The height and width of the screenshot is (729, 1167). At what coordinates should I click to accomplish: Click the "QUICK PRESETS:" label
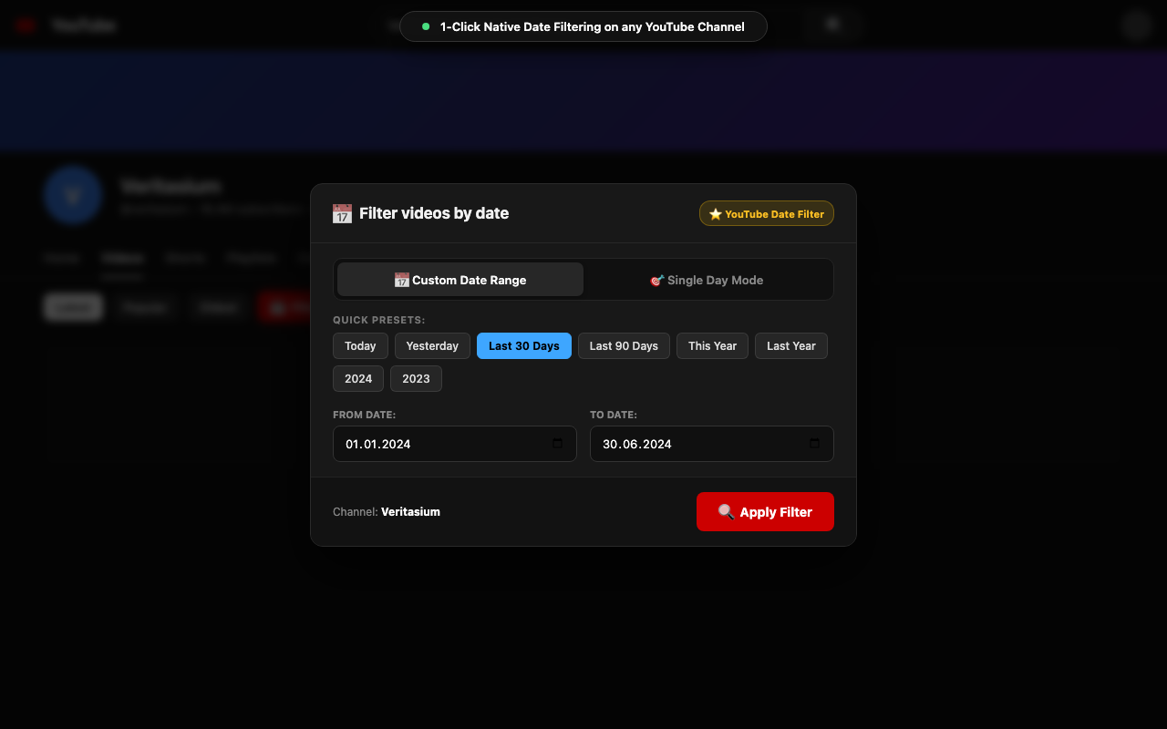tap(379, 321)
